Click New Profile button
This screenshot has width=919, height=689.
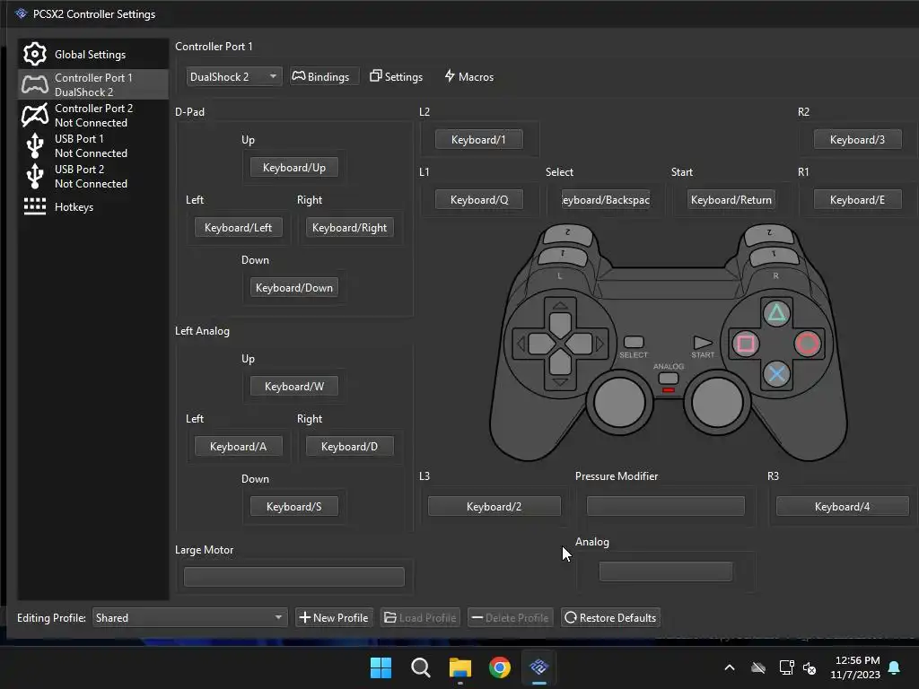pyautogui.click(x=334, y=617)
